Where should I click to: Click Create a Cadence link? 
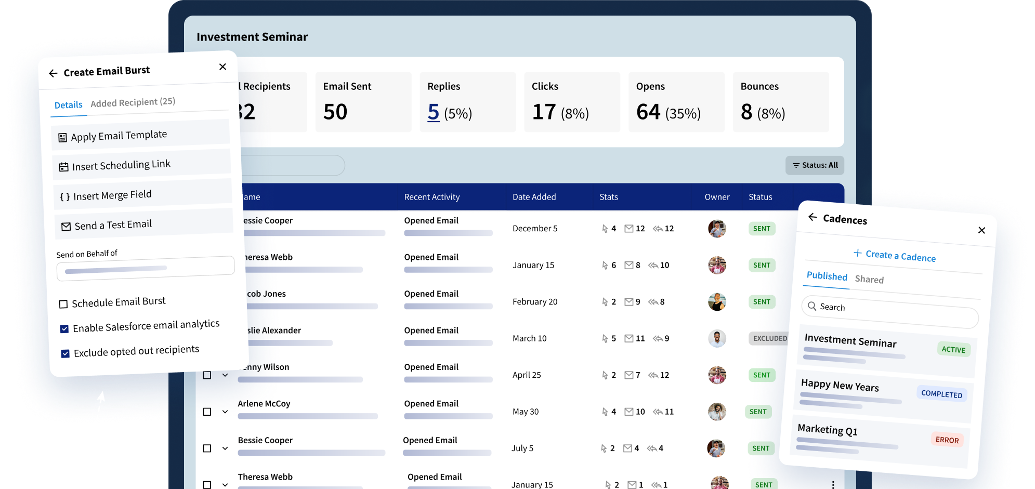(x=895, y=255)
